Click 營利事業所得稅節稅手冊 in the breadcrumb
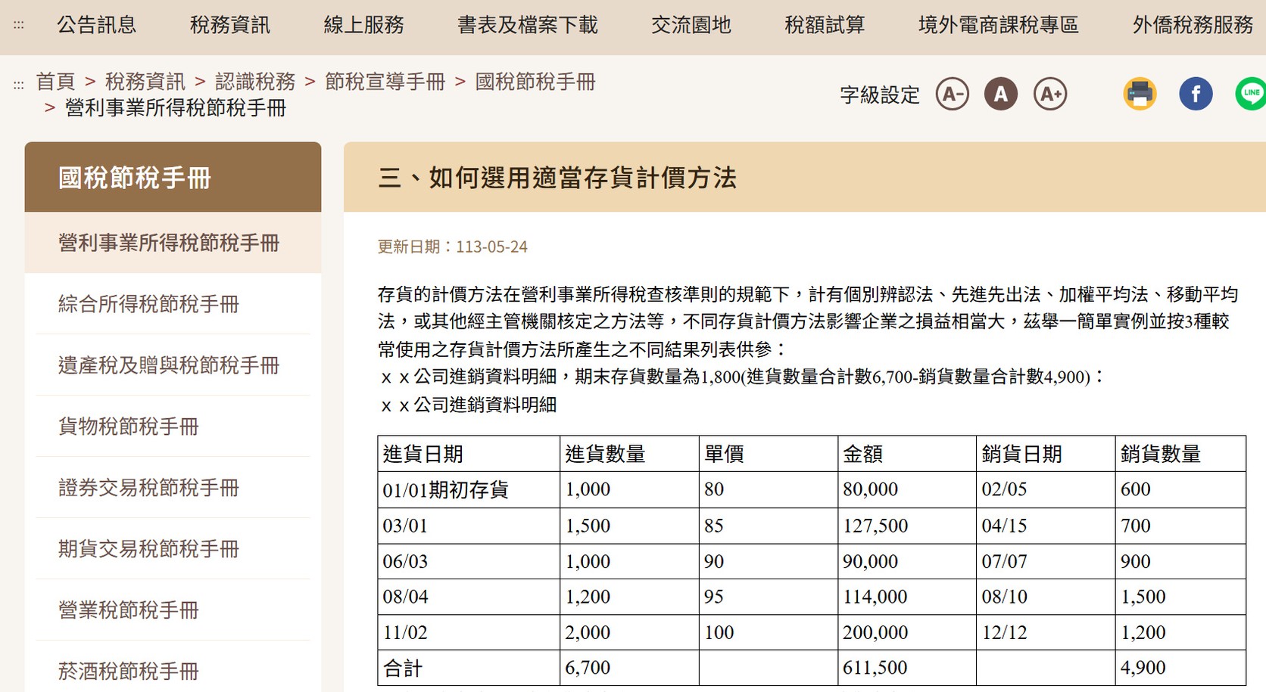 pos(176,108)
